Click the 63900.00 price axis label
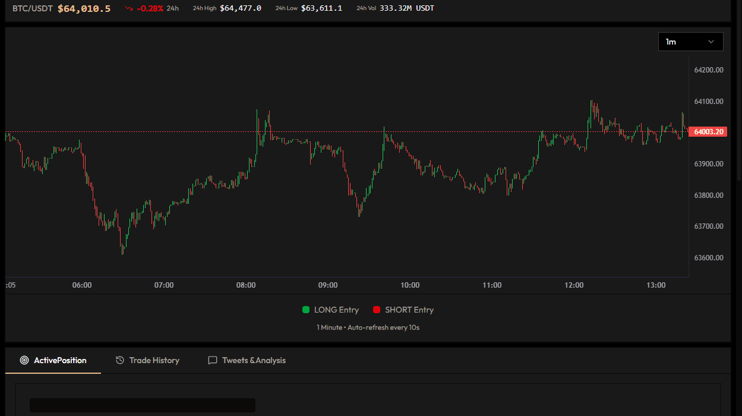Viewport: 742px width, 416px height. point(709,163)
